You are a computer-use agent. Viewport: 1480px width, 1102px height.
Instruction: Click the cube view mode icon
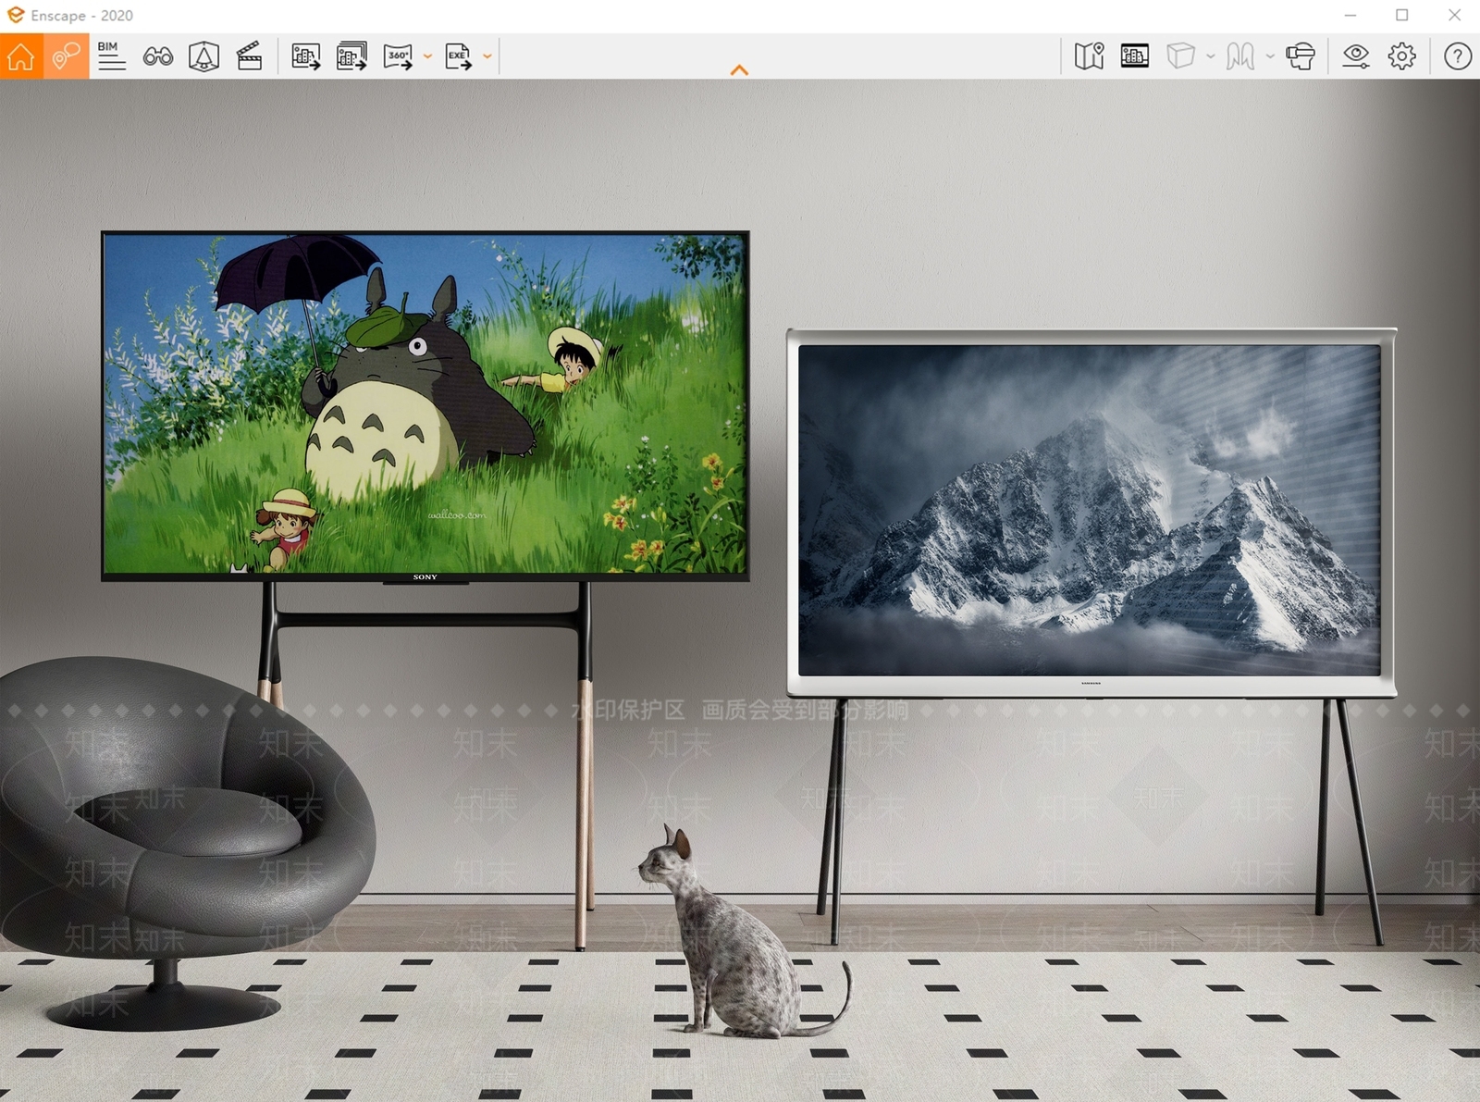pyautogui.click(x=1180, y=56)
